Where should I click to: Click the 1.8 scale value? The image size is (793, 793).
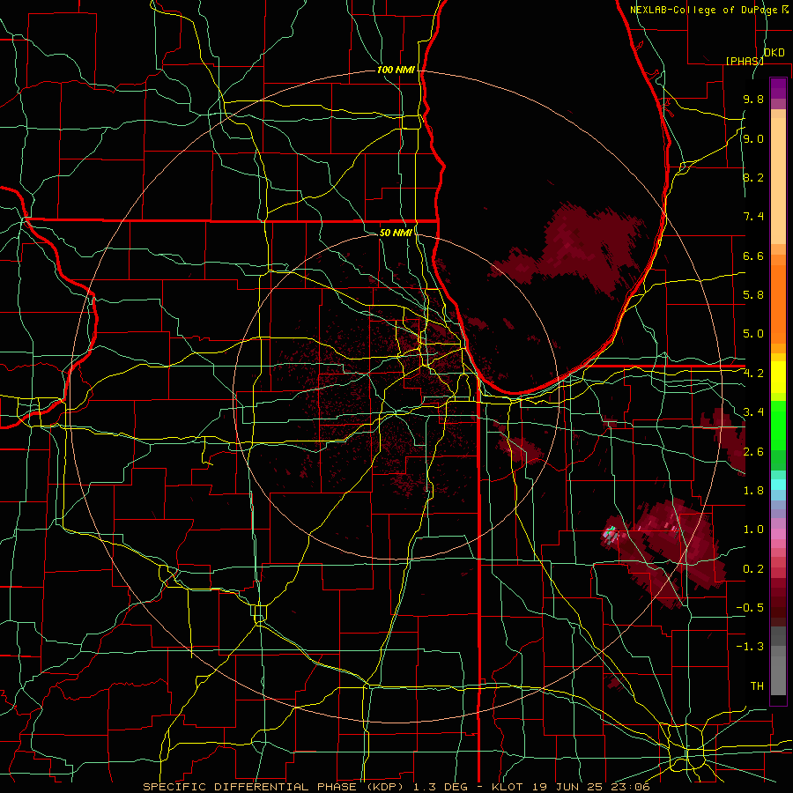point(753,491)
